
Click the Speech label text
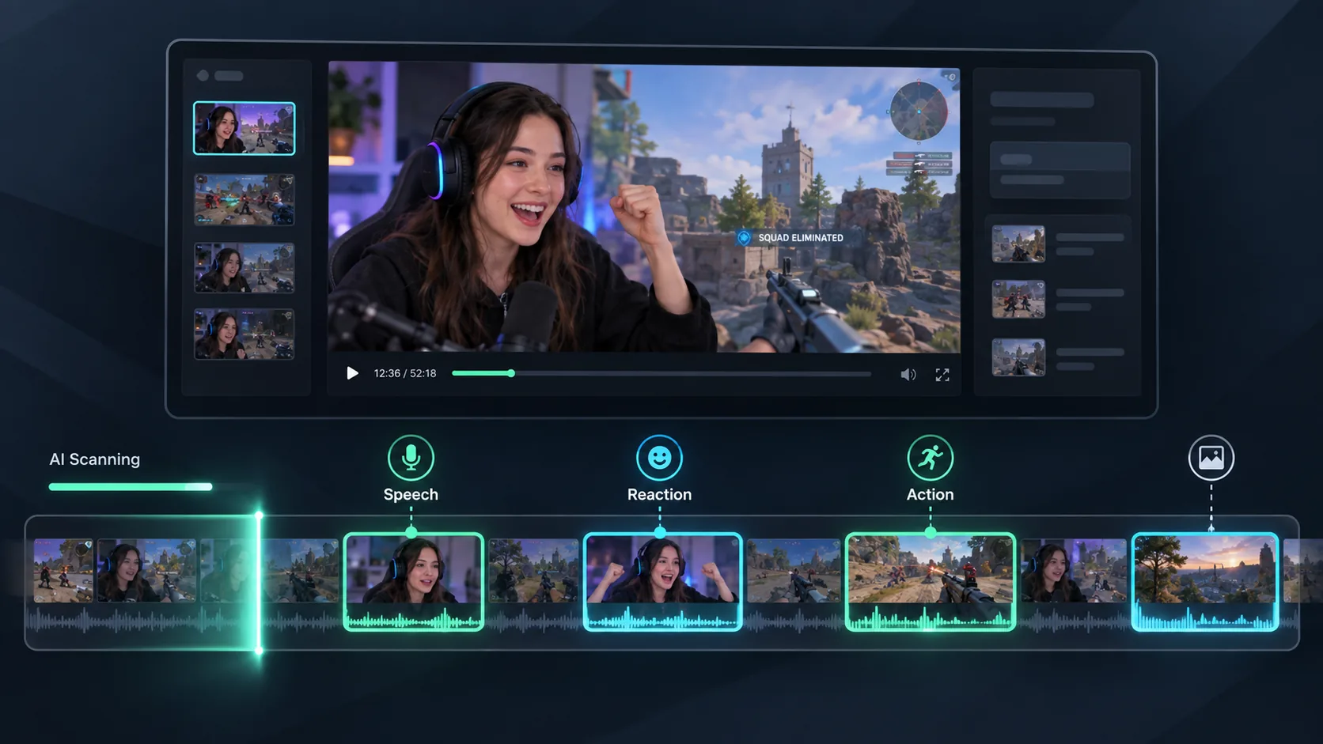[x=411, y=494]
